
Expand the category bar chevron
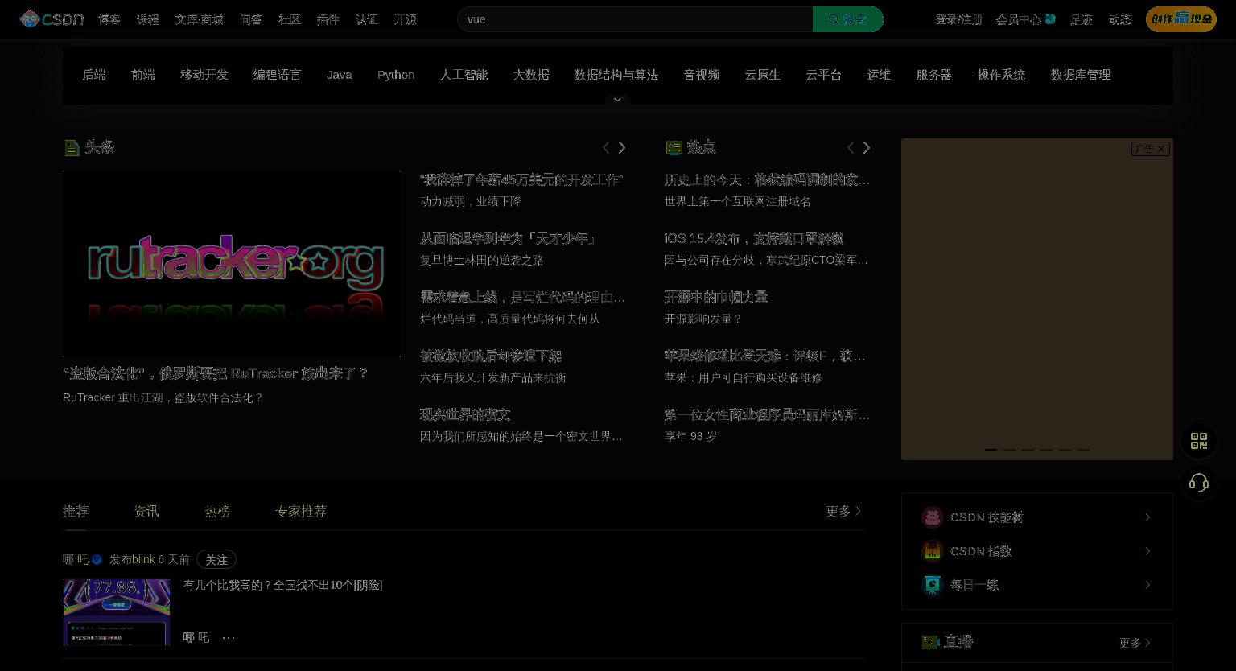point(618,100)
